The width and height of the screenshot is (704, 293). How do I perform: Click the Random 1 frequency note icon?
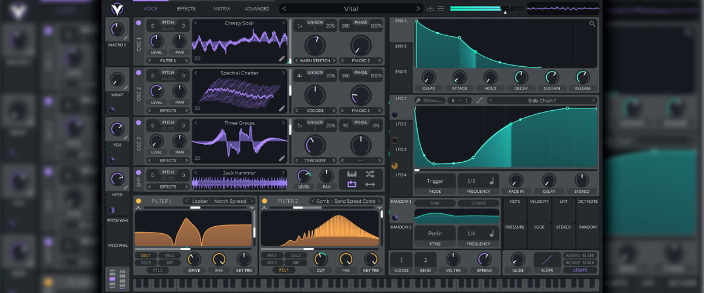click(x=490, y=233)
